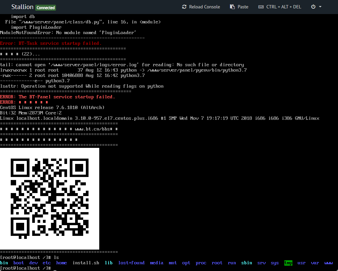This screenshot has height=271, width=338.
Task: Select the 'lib' entry in ls output
Action: [x=109, y=263]
